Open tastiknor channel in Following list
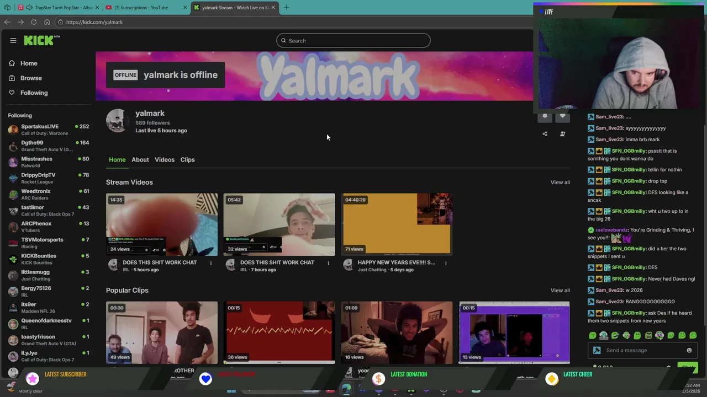The height and width of the screenshot is (397, 707). click(x=49, y=211)
